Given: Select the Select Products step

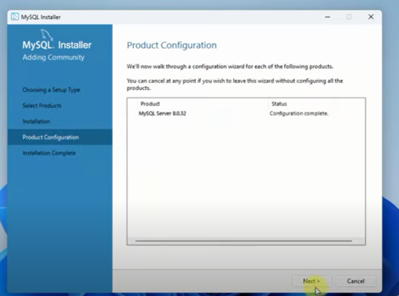Looking at the screenshot, I should (42, 106).
